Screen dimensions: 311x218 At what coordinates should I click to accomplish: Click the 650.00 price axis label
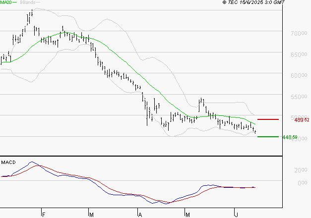click(x=299, y=54)
